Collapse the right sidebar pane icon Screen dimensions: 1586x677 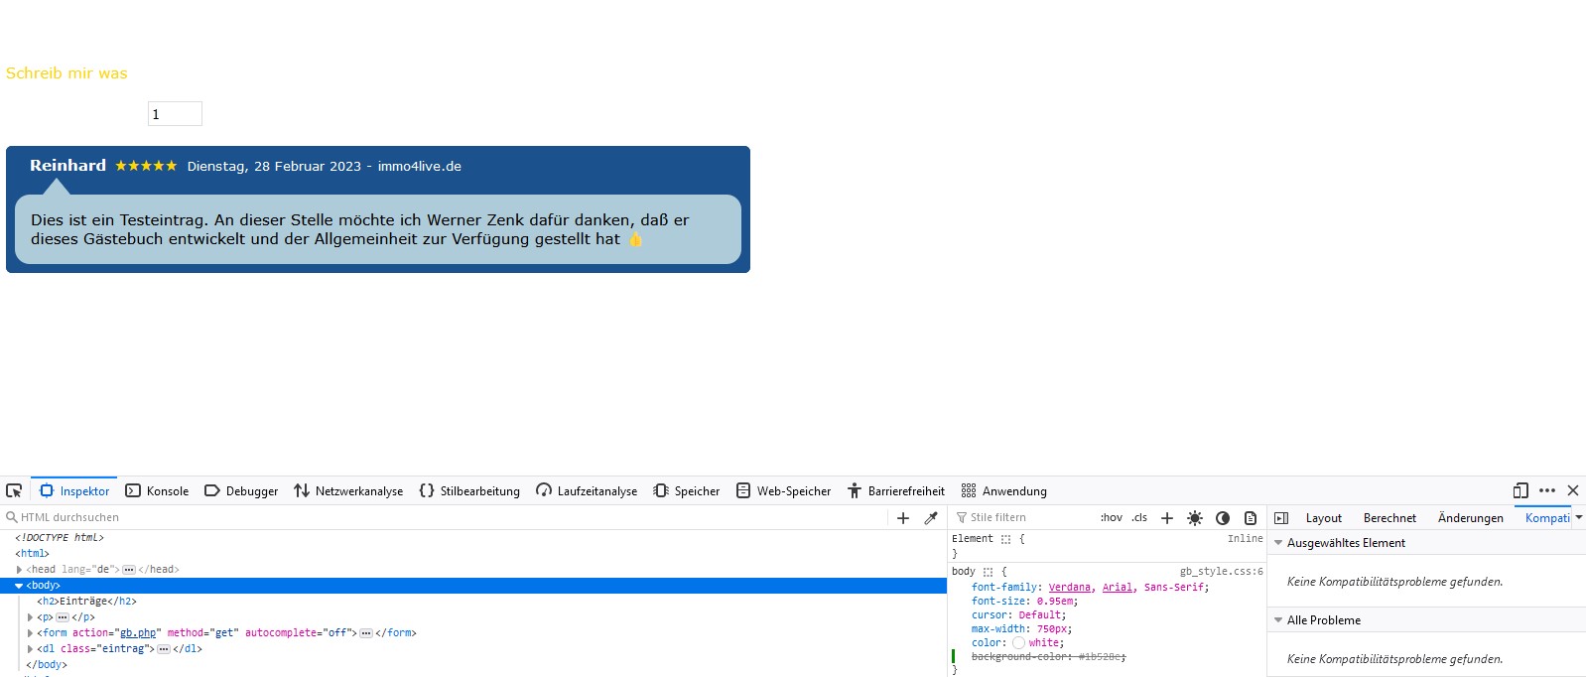1281,518
